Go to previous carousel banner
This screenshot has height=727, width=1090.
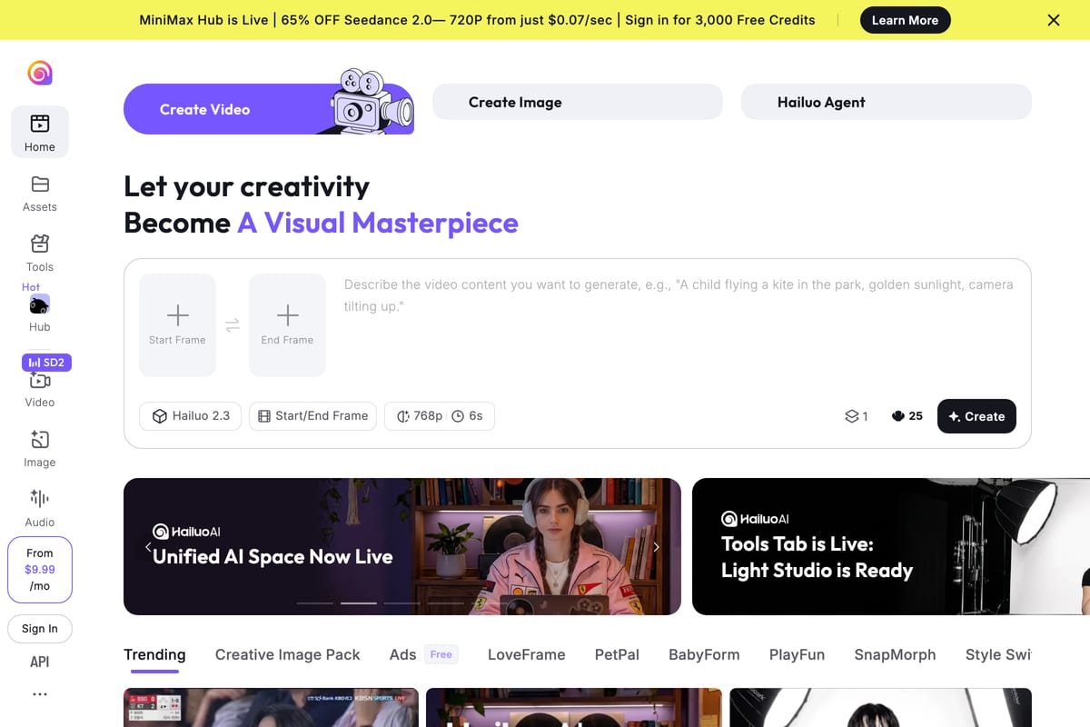(x=148, y=547)
